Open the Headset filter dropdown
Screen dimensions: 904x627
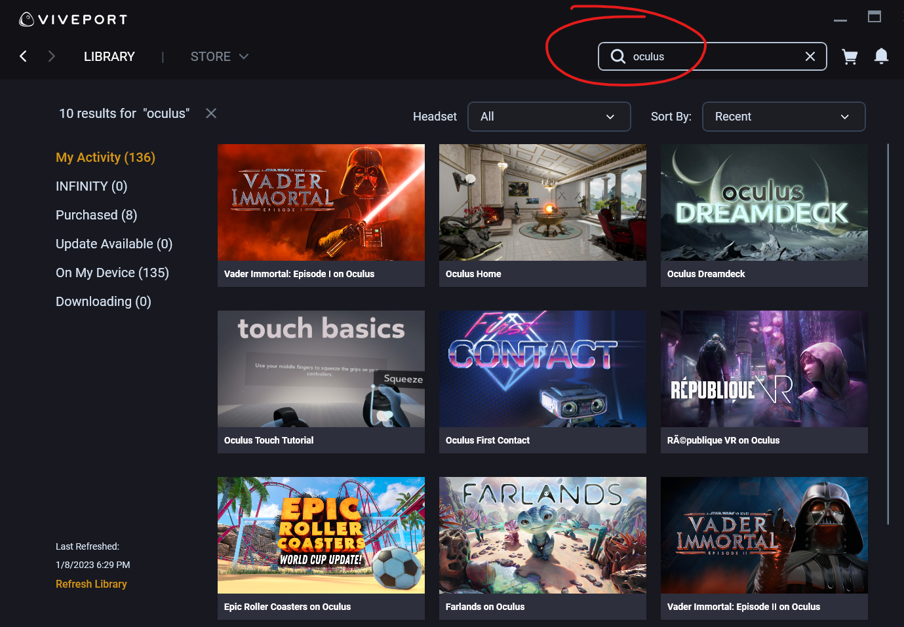click(549, 117)
